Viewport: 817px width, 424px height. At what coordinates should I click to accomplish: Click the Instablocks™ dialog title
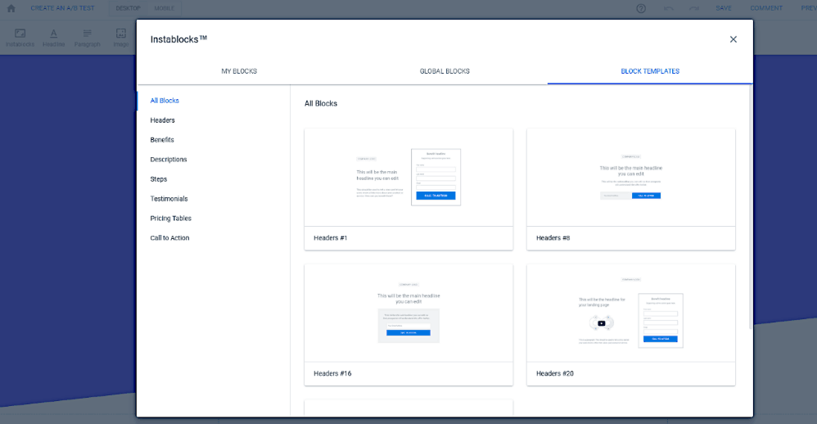tap(178, 39)
